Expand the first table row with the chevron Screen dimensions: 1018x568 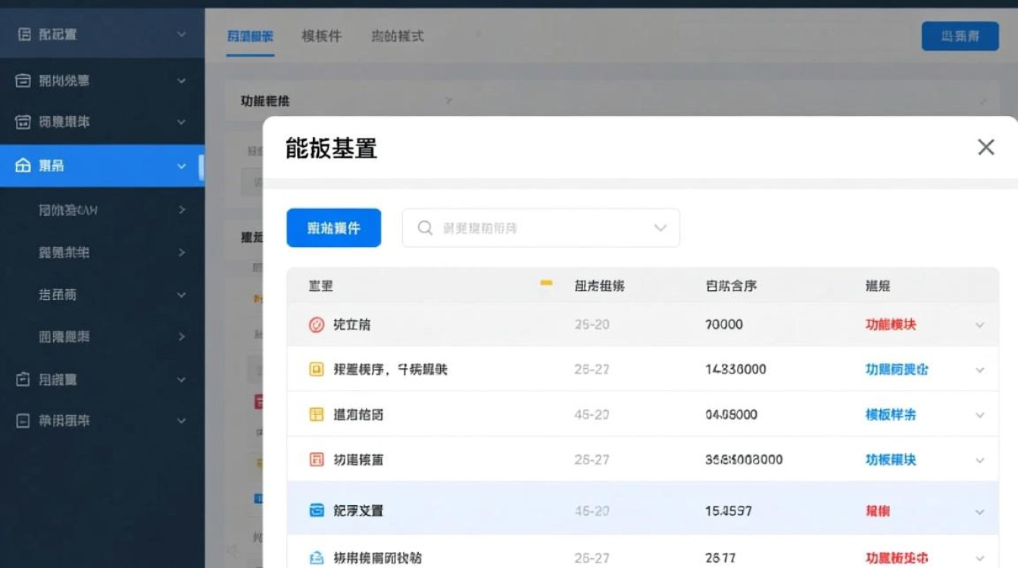(x=980, y=323)
